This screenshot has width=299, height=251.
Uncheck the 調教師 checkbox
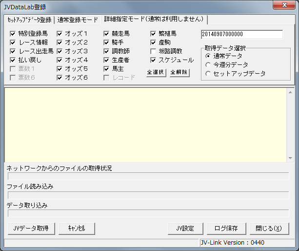click(x=106, y=51)
